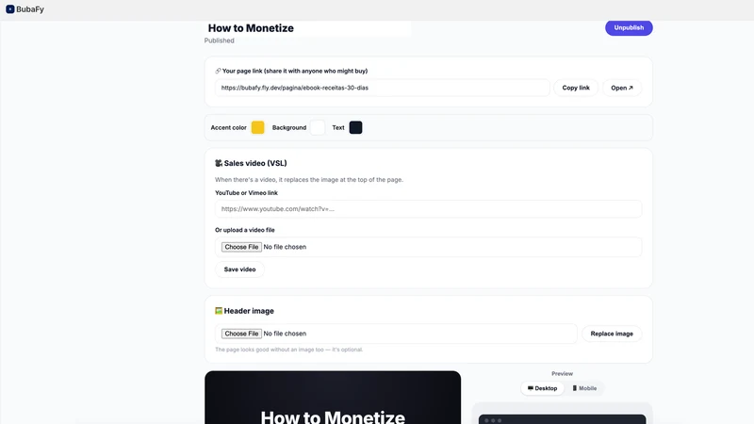
Task: Click the Unpublish button
Action: click(629, 28)
